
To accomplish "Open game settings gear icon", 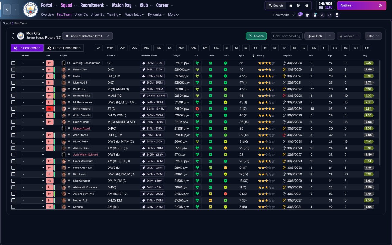I will click(307, 6).
